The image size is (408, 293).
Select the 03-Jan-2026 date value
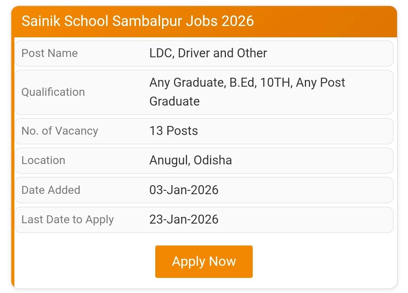184,190
